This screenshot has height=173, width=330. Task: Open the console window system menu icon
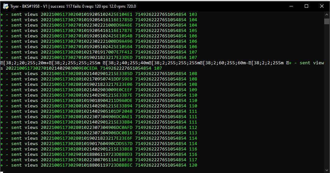pyautogui.click(x=5, y=6)
